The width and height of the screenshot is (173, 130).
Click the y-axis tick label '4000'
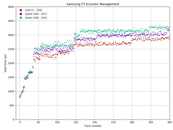pos(11,7)
